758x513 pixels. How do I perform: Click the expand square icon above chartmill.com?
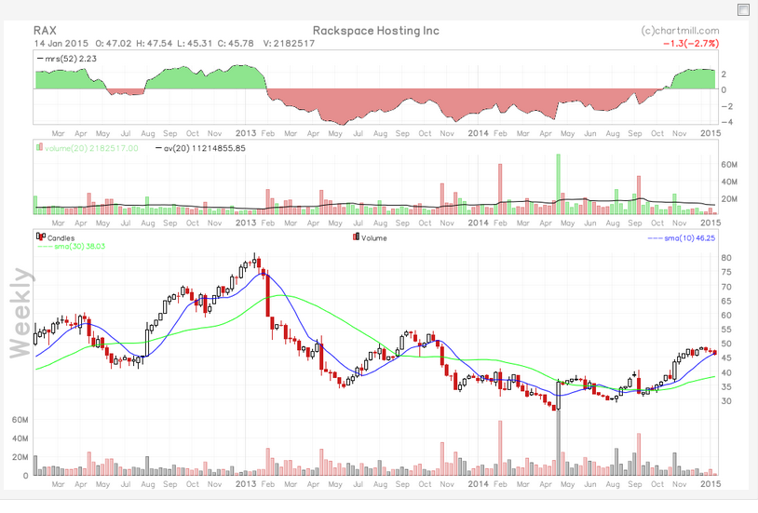click(x=743, y=9)
